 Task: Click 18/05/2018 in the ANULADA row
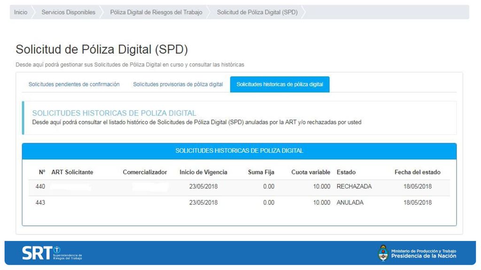[x=418, y=202]
